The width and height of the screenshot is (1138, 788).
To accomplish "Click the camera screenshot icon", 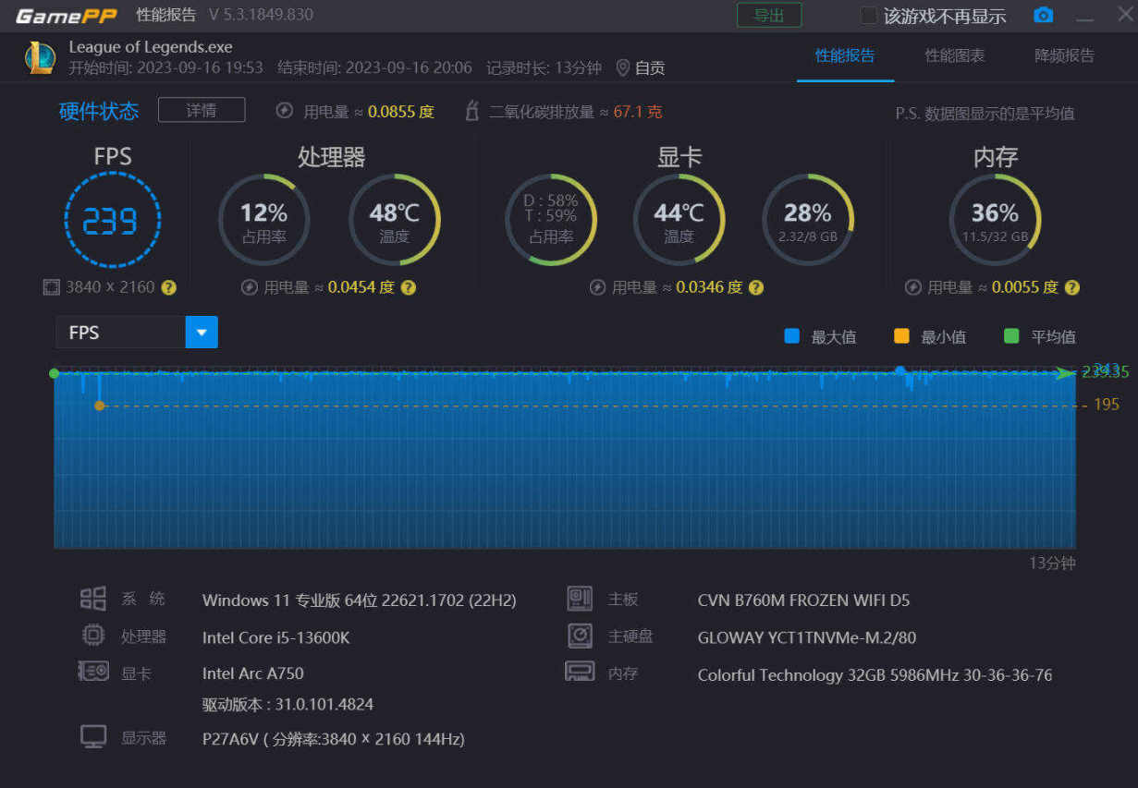I will tap(1043, 16).
